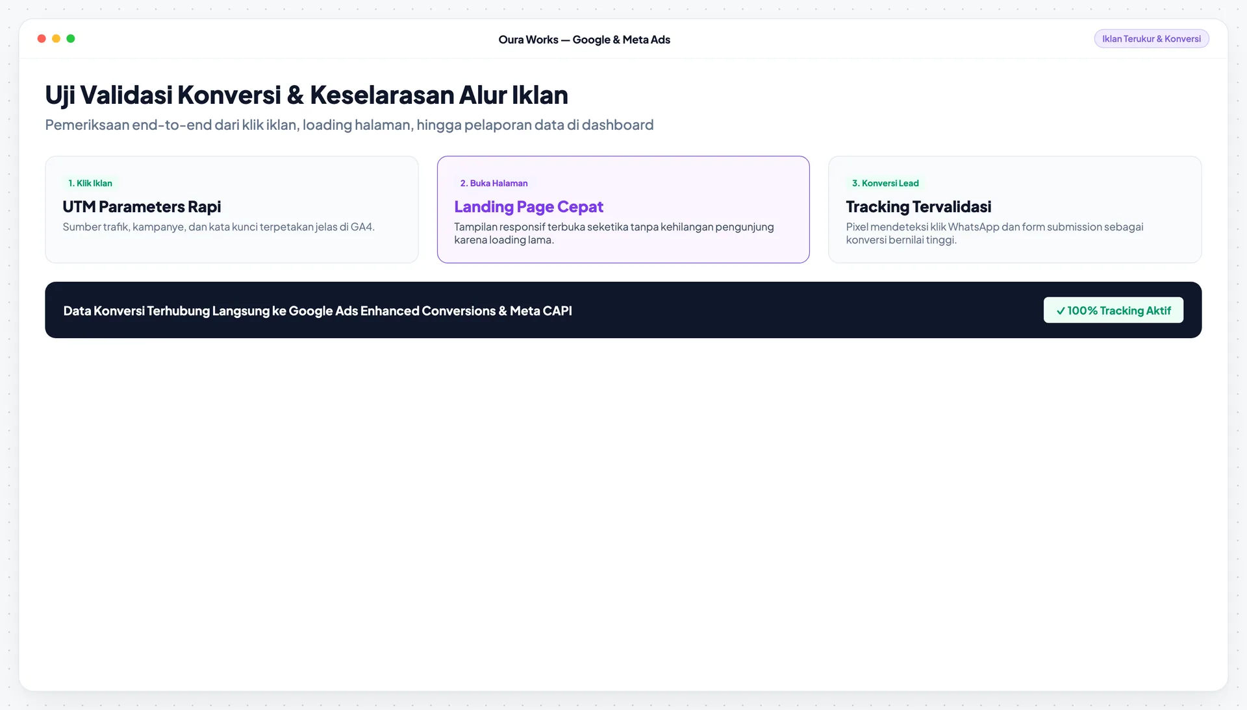Select the '1. Klik Iklan' step tag
The height and width of the screenshot is (710, 1247).
tap(90, 183)
